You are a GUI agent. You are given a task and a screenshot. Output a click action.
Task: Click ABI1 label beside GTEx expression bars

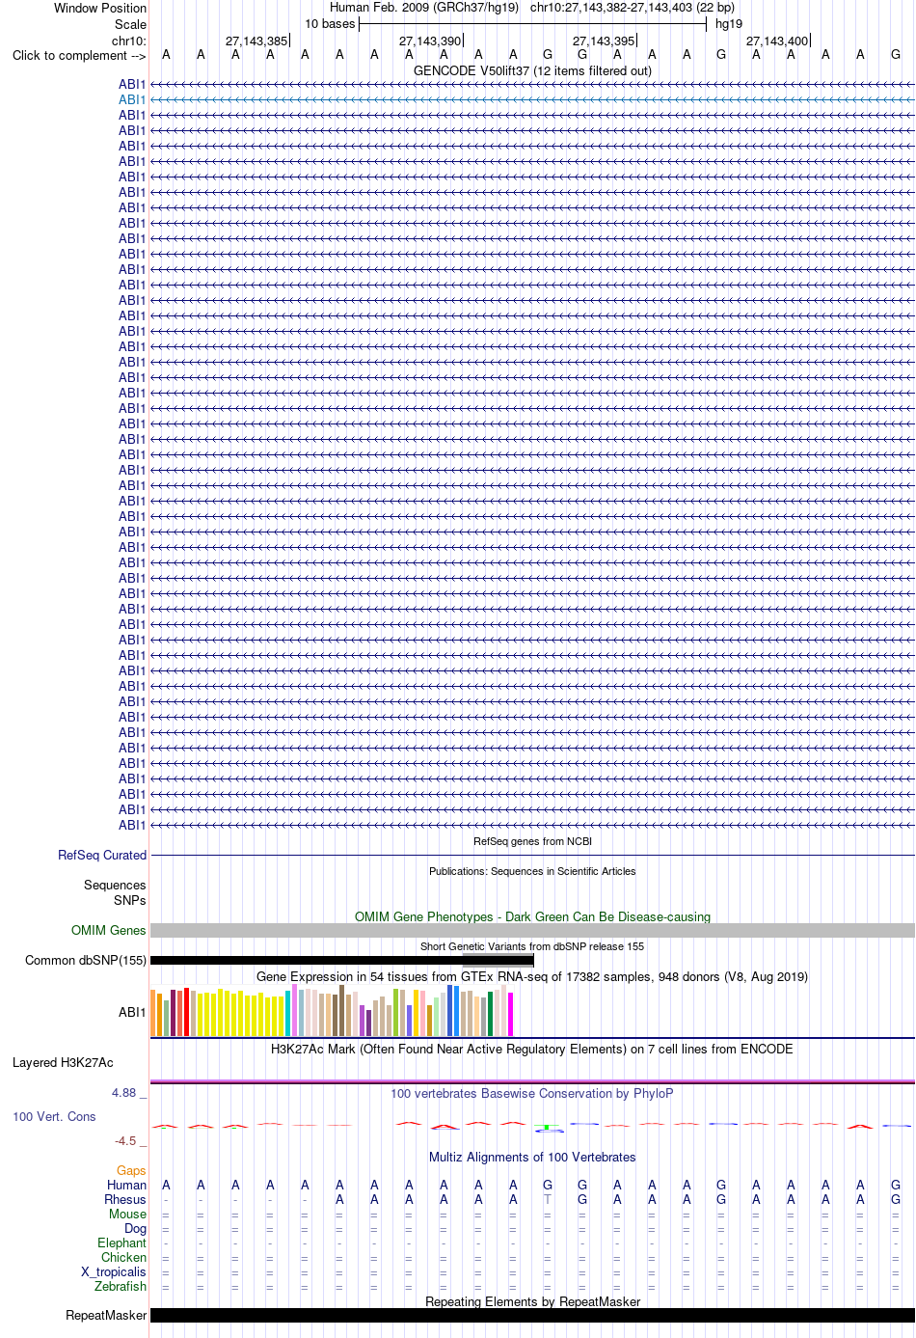click(132, 1013)
